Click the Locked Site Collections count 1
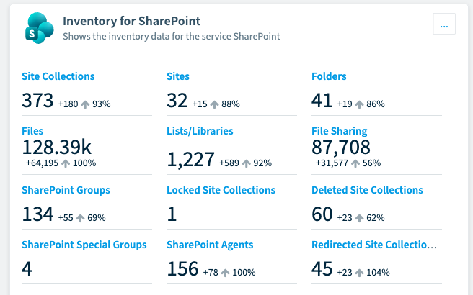 point(172,214)
